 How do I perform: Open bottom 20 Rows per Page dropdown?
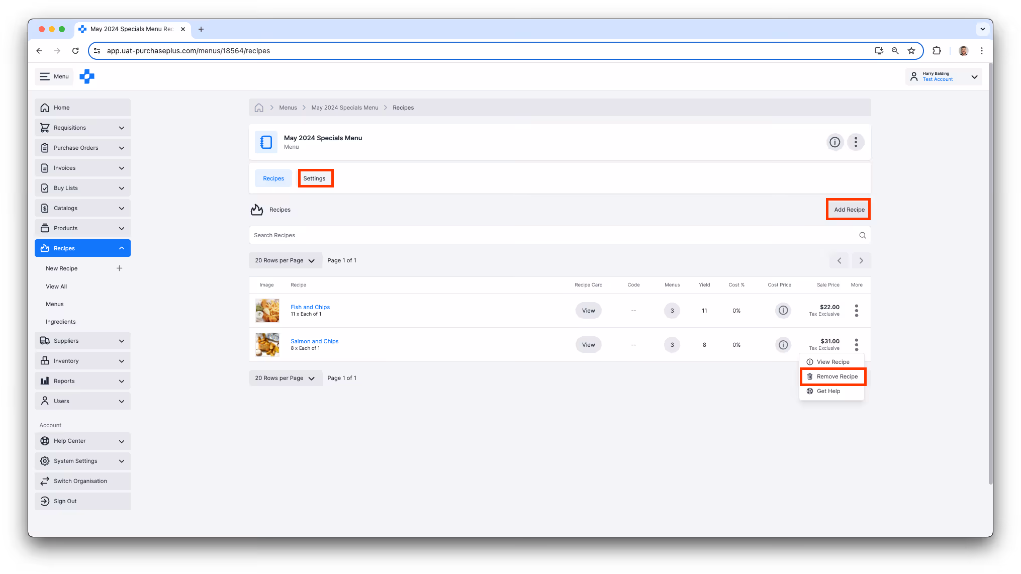pyautogui.click(x=285, y=378)
